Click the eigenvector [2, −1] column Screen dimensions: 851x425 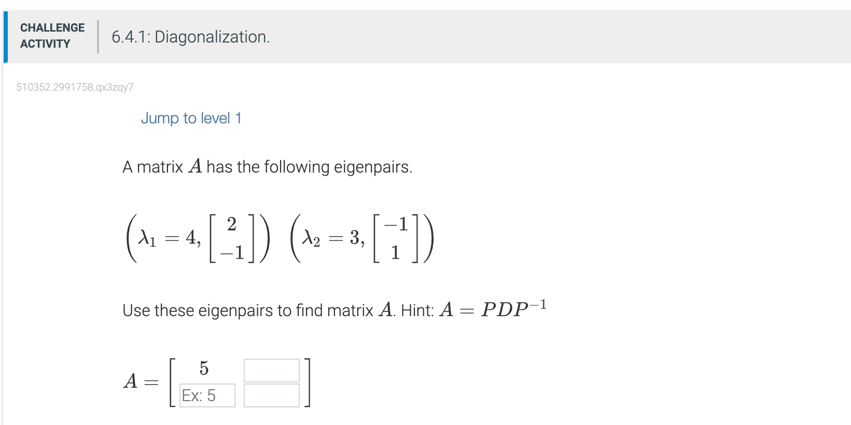tap(231, 237)
